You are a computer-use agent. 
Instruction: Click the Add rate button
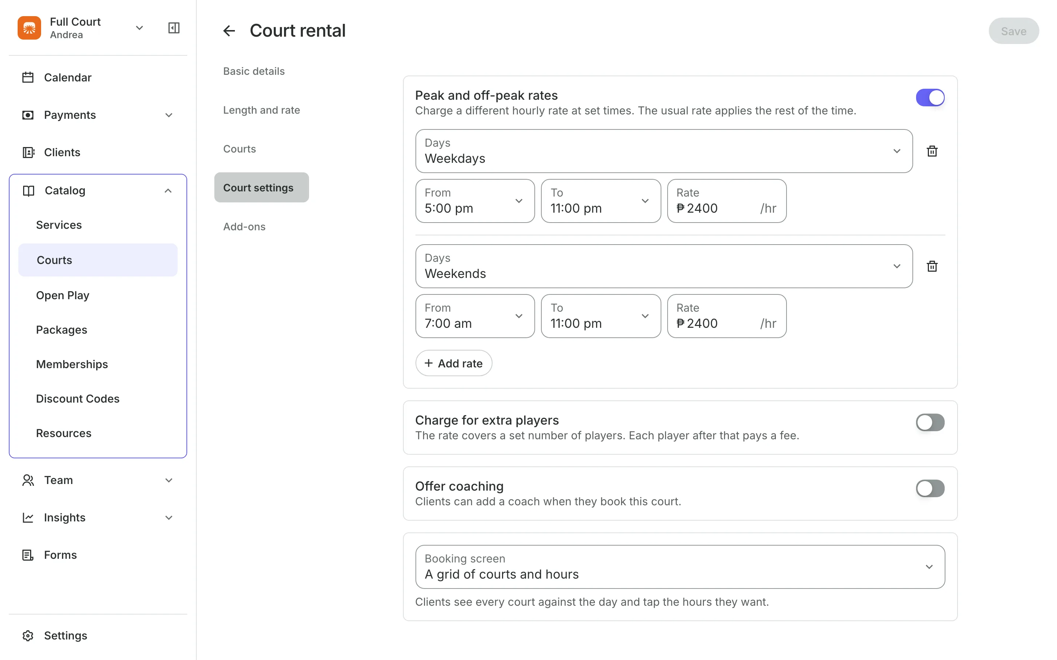point(453,363)
